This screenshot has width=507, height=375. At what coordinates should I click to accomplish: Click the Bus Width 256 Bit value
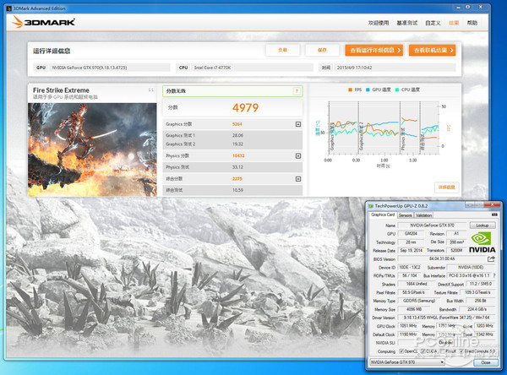click(481, 301)
